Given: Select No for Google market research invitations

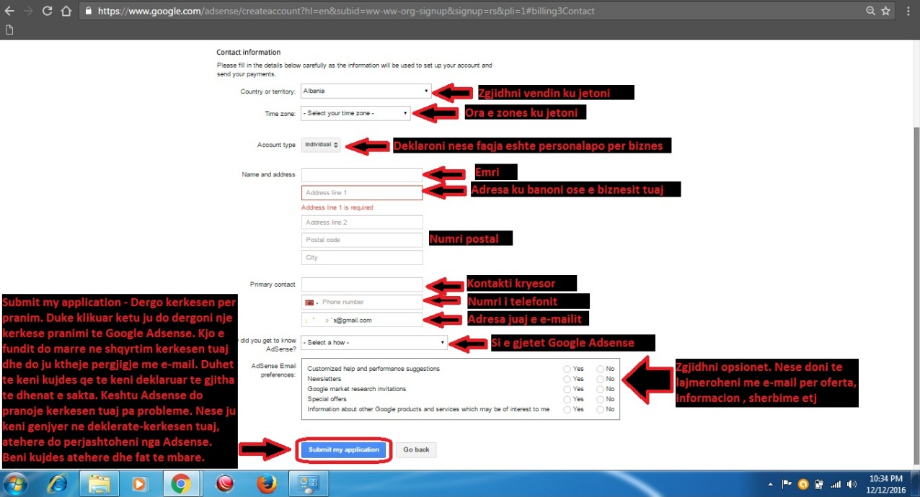Looking at the screenshot, I should (x=600, y=389).
